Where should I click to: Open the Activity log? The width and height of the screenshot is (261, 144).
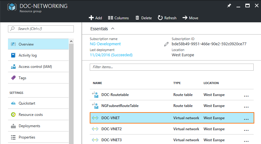[x=38, y=55]
